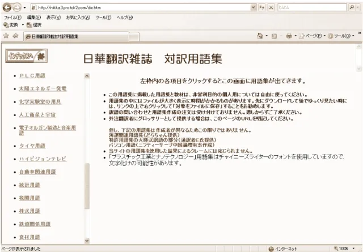This screenshot has height=252, width=363.
Task: Click the インターネット zone status indicator
Action: (282, 249)
